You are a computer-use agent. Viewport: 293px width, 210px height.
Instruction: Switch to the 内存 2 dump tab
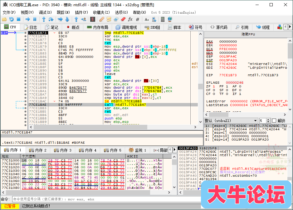click(x=38, y=150)
